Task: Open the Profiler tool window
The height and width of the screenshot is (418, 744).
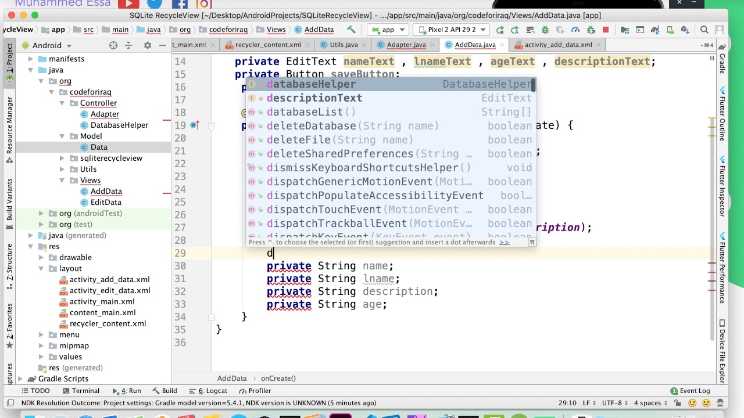Action: pos(255,391)
